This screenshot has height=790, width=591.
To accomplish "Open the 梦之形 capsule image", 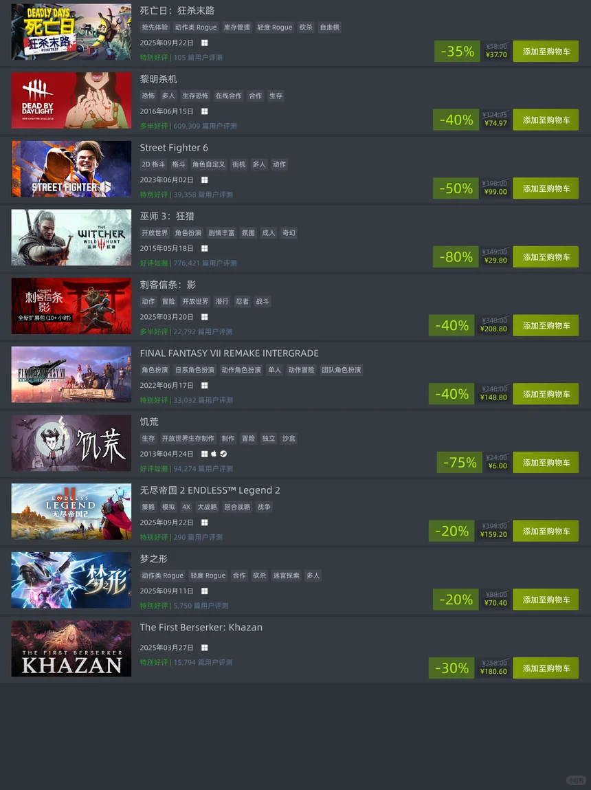I will coord(71,580).
